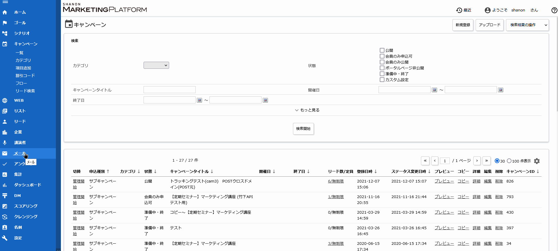Click the DM sidebar icon

(5, 196)
